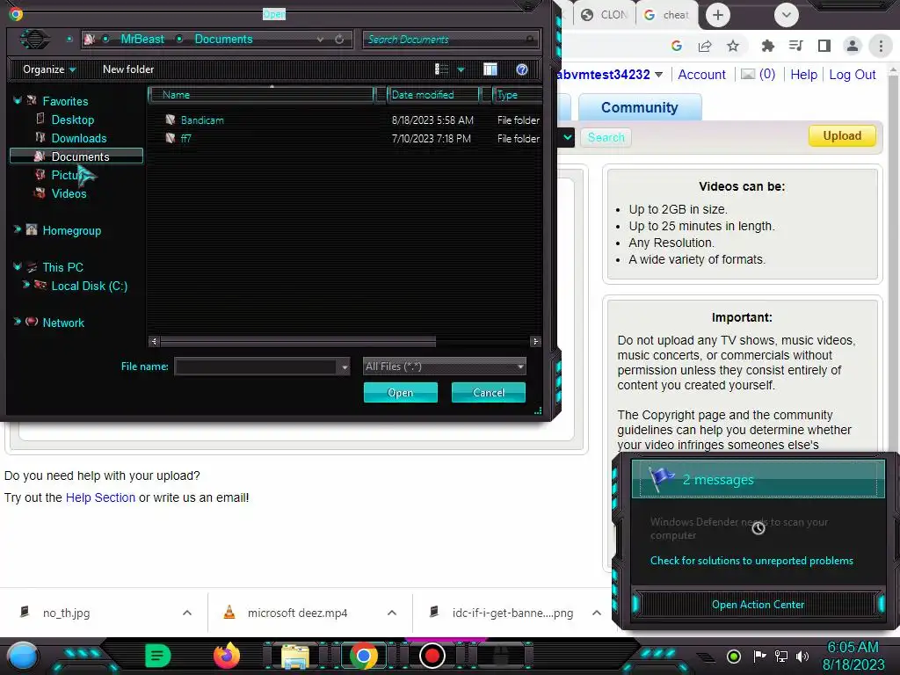Click the Cancel button in dialog
This screenshot has height=675, width=900.
point(489,393)
